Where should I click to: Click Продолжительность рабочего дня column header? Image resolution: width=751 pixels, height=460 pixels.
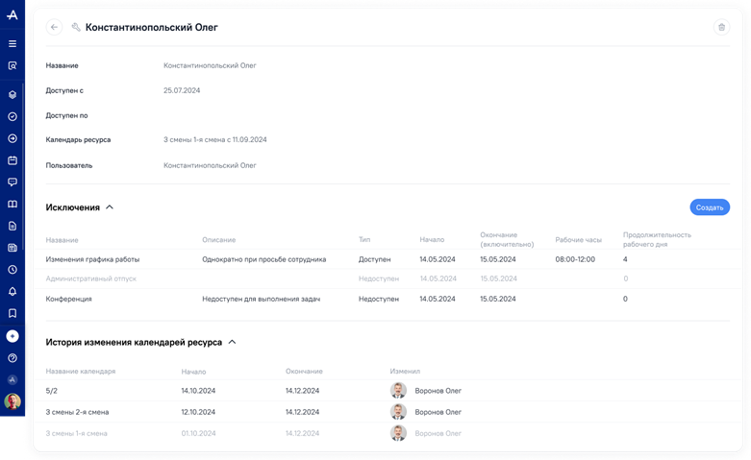(657, 239)
